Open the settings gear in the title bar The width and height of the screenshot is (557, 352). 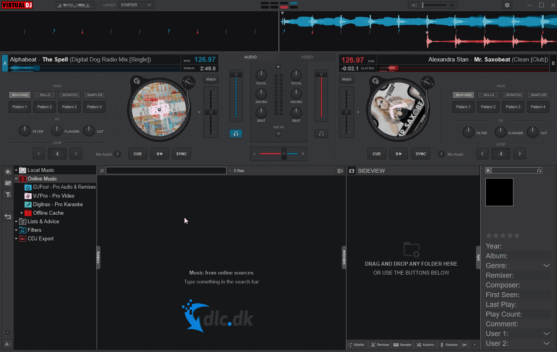click(507, 5)
